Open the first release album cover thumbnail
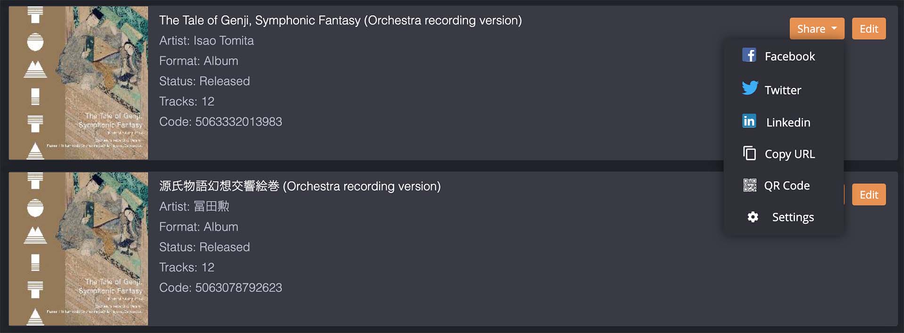The width and height of the screenshot is (904, 333). 79,83
